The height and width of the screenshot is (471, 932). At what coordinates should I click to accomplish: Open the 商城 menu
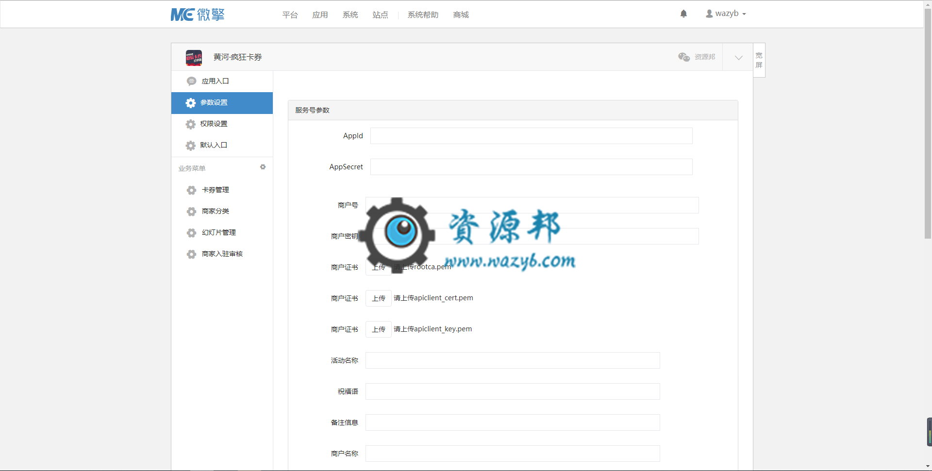[461, 15]
